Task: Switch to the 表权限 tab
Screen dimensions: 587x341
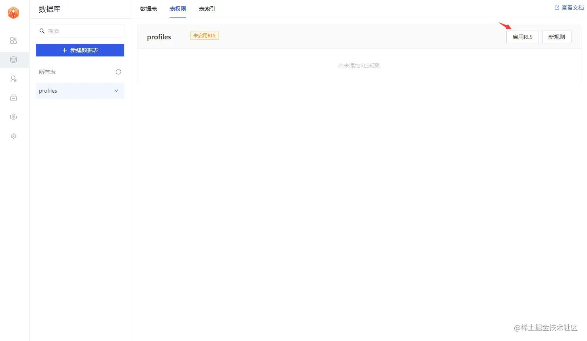Action: coord(178,8)
